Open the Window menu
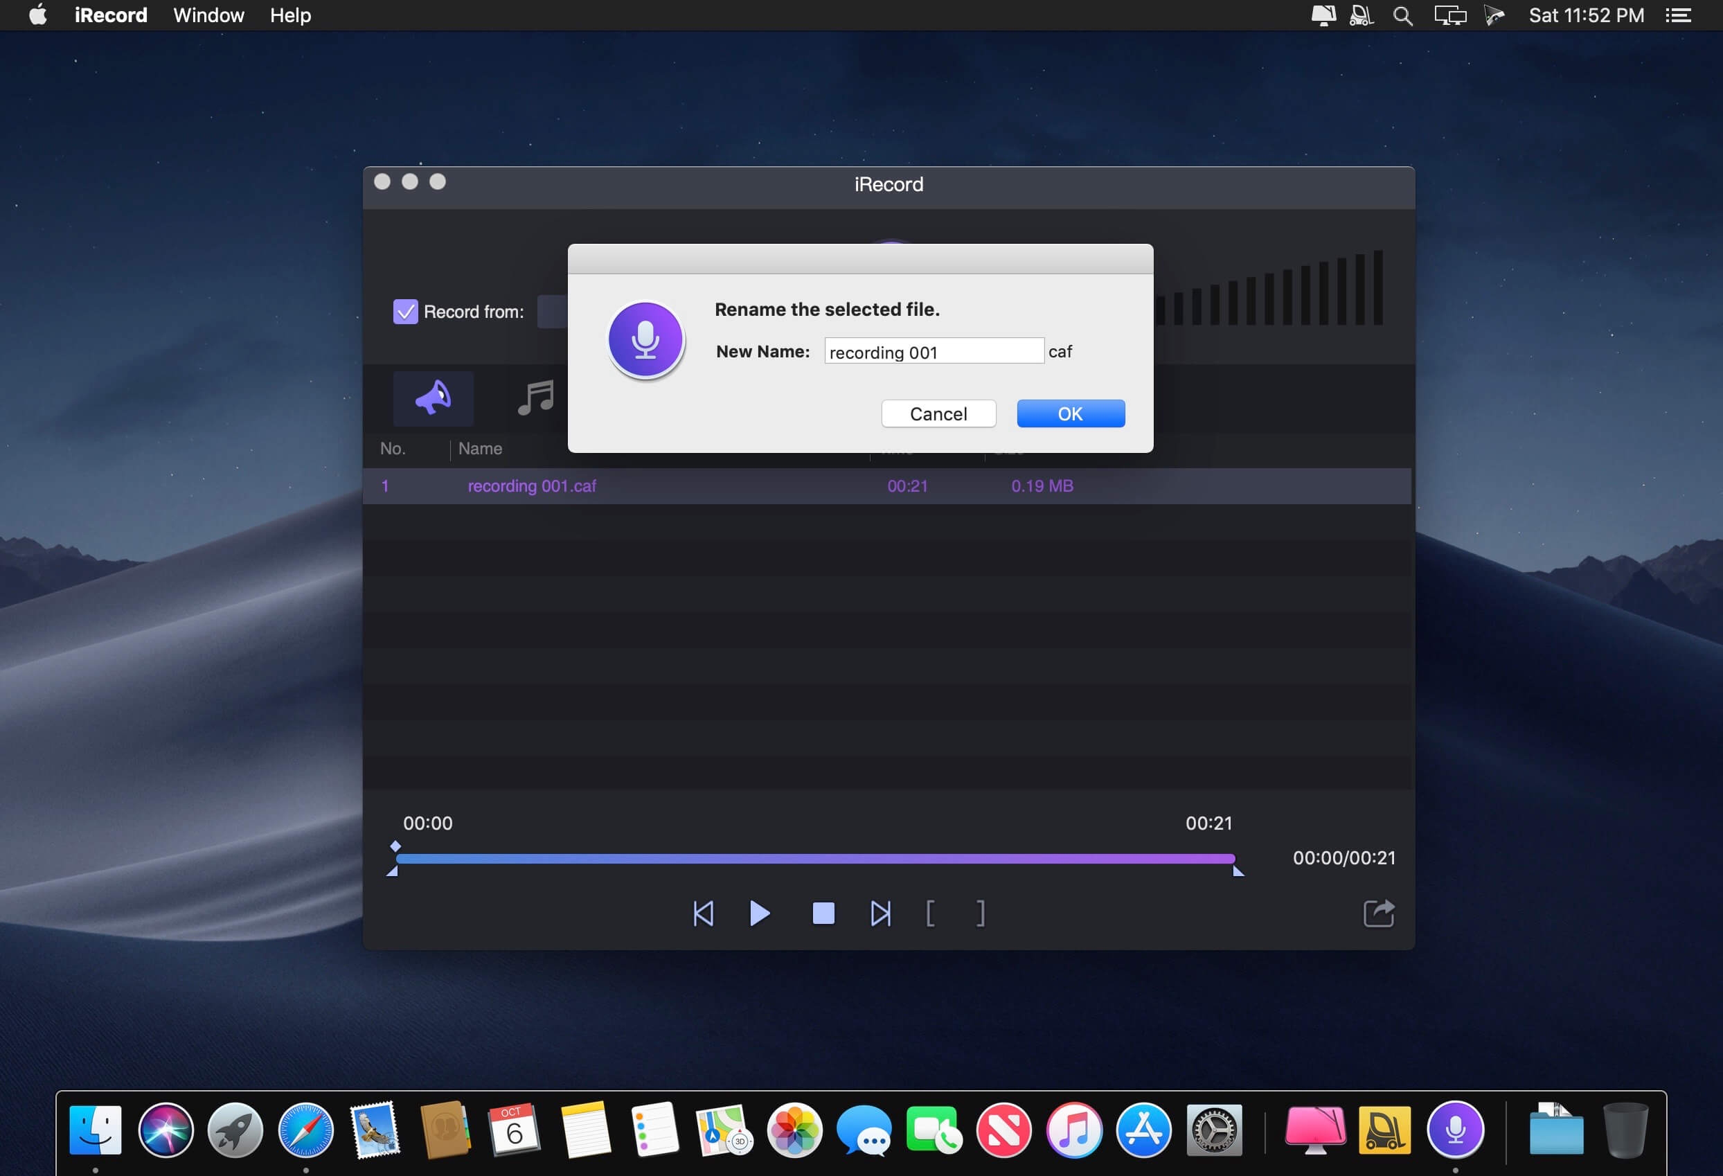Viewport: 1723px width, 1176px height. coord(208,15)
